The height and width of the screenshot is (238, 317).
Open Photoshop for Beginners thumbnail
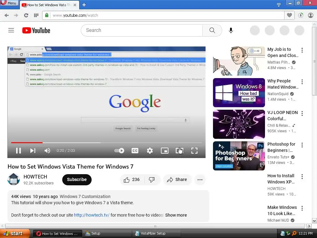click(x=239, y=156)
